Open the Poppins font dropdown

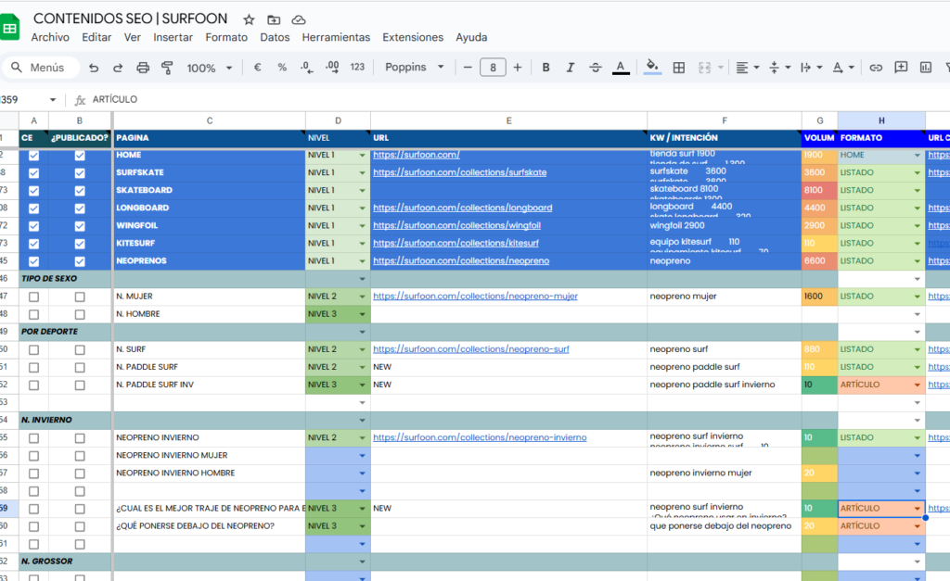click(x=415, y=68)
